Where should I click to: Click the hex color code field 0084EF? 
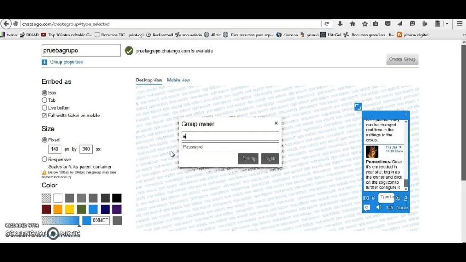coord(100,221)
